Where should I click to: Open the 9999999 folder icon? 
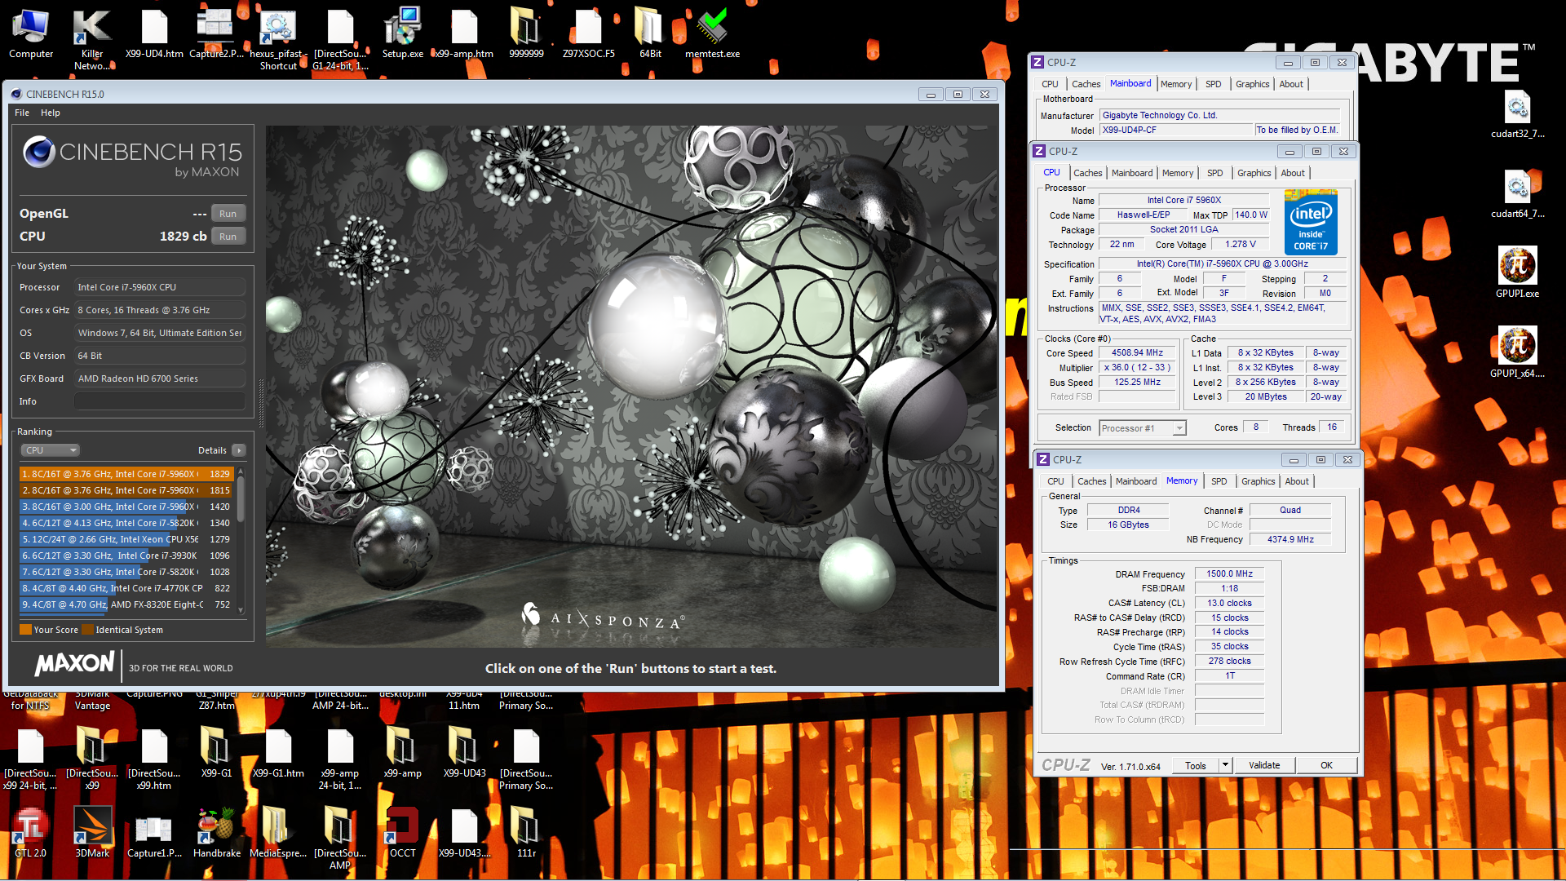click(526, 34)
